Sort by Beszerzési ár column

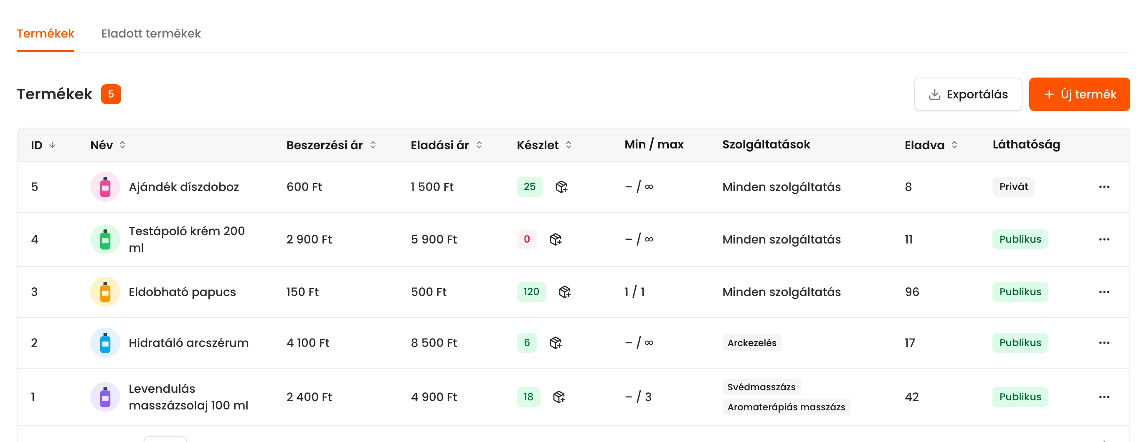[x=331, y=145]
